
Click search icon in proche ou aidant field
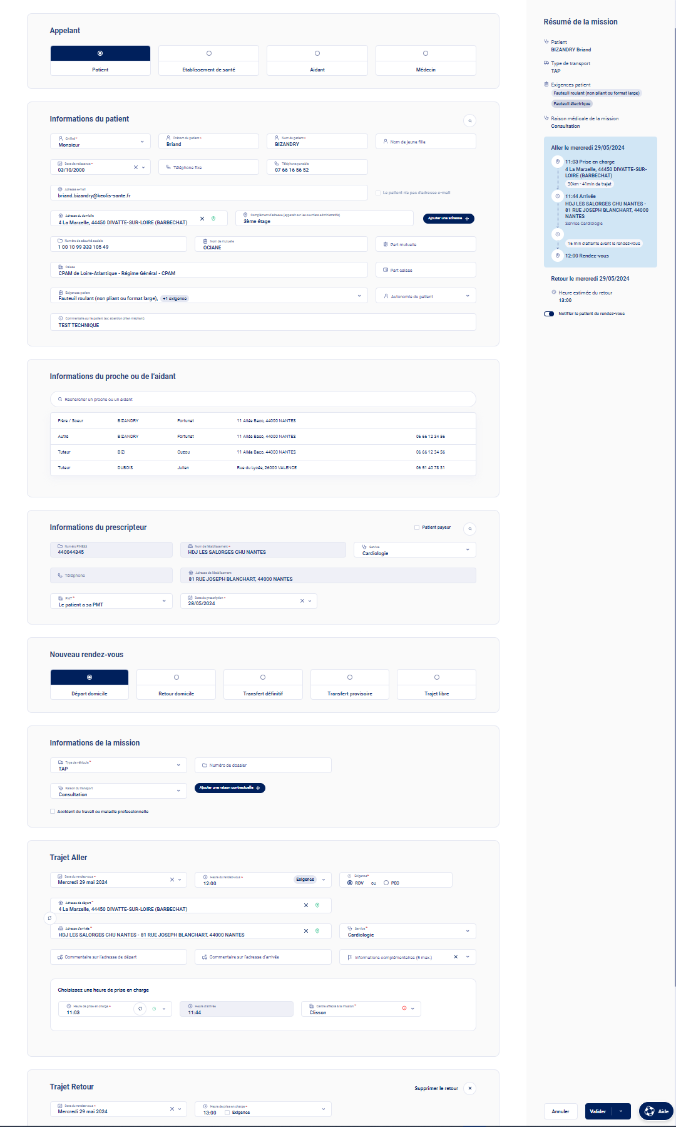[60, 399]
